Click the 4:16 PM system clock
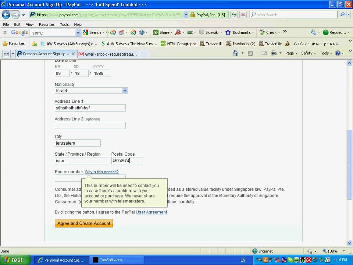This screenshot has height=265, width=353. coord(340,260)
